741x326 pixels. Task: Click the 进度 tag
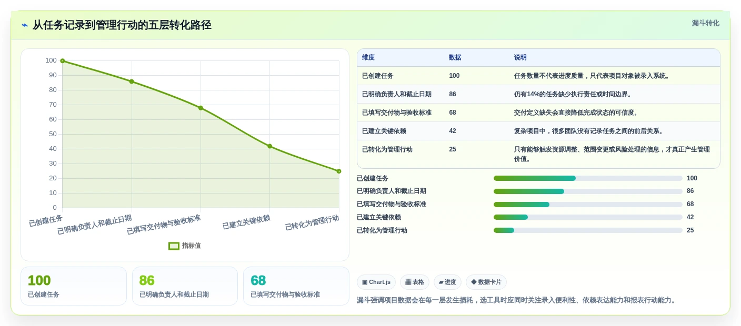tap(447, 282)
